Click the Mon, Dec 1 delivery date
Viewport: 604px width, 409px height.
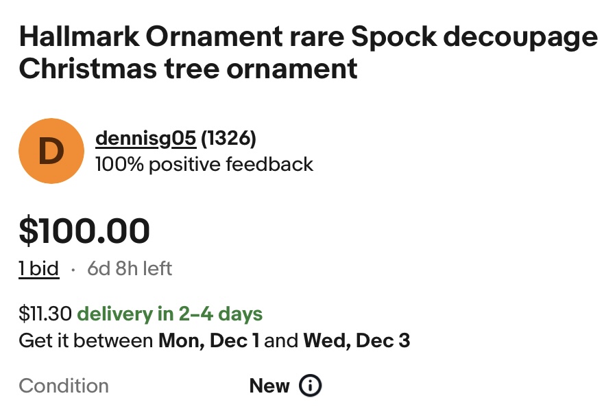pos(208,340)
